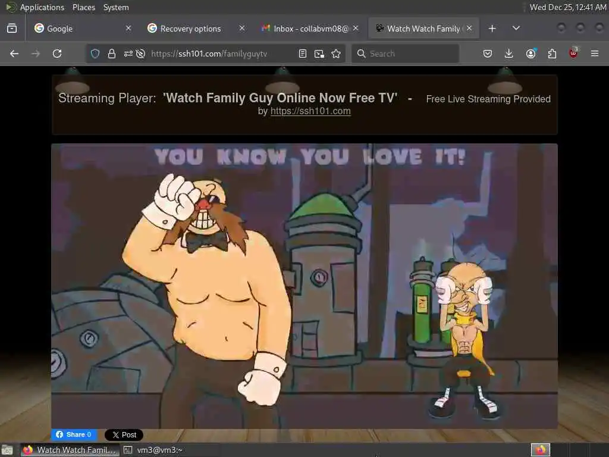609x457 pixels.
Task: Open the Places menu
Action: point(83,7)
